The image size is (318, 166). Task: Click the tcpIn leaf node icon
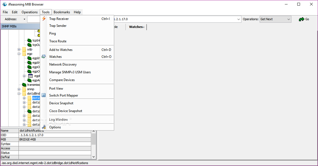tap(29, 40)
